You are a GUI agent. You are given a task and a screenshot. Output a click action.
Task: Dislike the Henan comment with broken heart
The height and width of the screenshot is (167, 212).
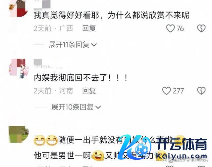(x=201, y=91)
